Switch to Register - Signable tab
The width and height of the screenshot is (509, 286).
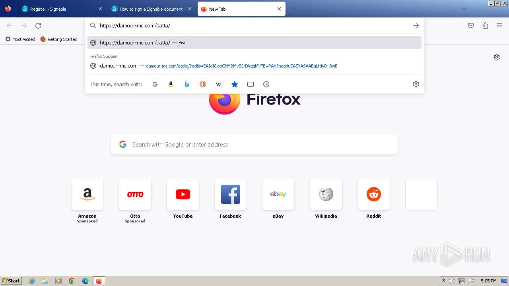(62, 9)
